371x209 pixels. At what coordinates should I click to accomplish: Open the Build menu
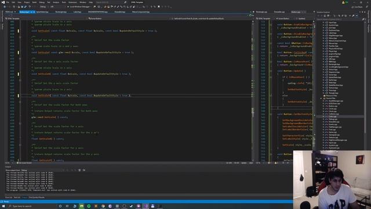34,2
